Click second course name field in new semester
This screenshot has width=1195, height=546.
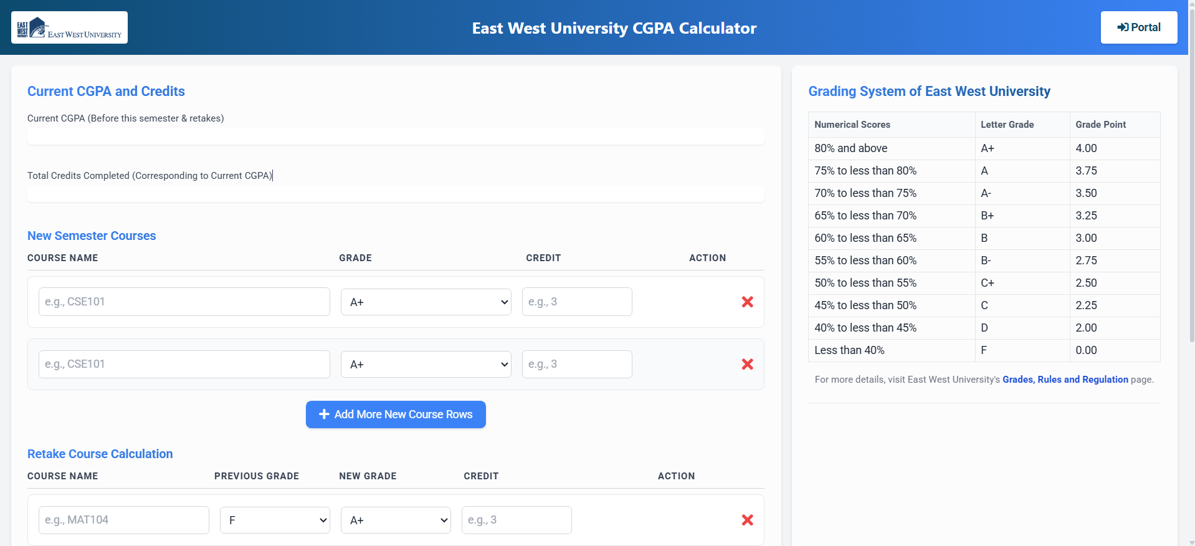click(x=184, y=364)
